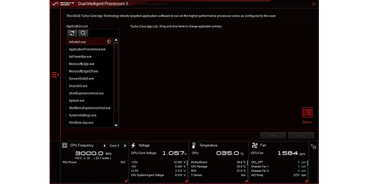Expand the Voltage panel corner arrow

pos(186,181)
